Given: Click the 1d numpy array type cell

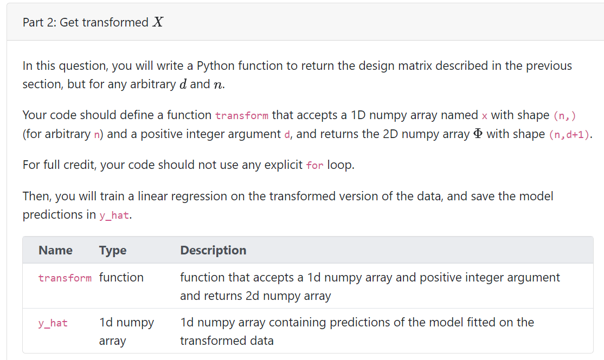Looking at the screenshot, I should (125, 331).
